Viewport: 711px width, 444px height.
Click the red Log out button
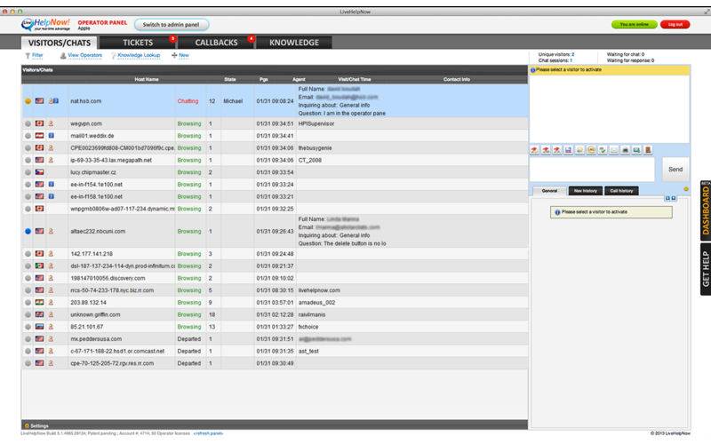click(x=675, y=25)
